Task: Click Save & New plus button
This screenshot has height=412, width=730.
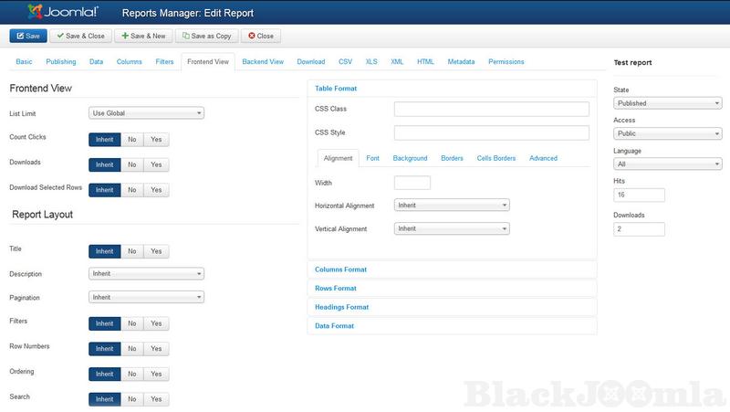Action: click(142, 37)
